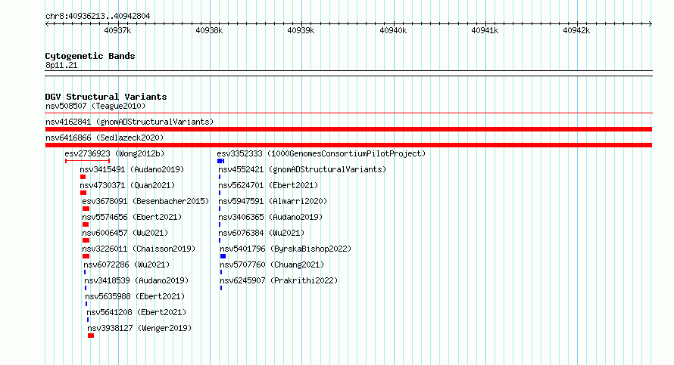The image size is (674, 365).
Task: Click nsv6072286 (Wu2021) label
Action: [x=126, y=264]
